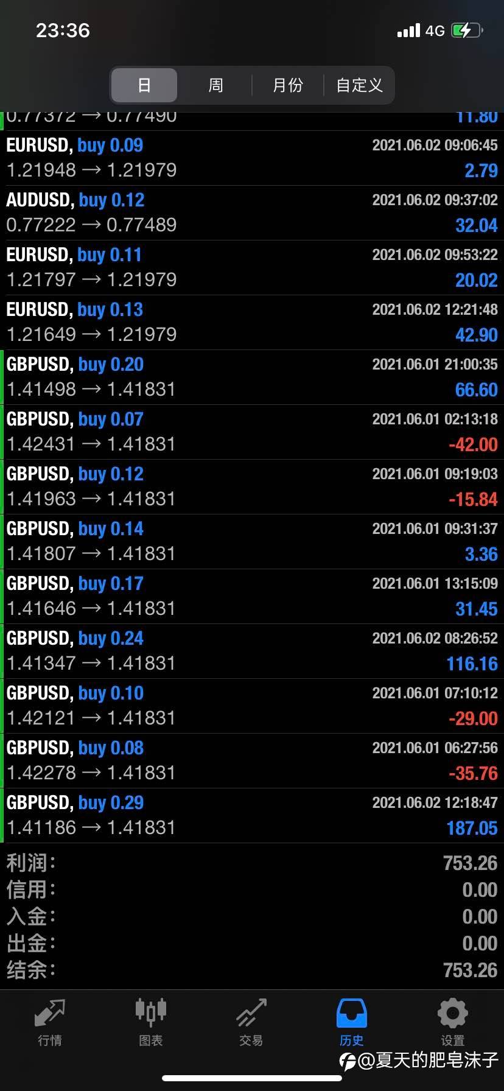Switch to the 日 day tab
Viewport: 504px width, 1091px height.
pyautogui.click(x=144, y=85)
